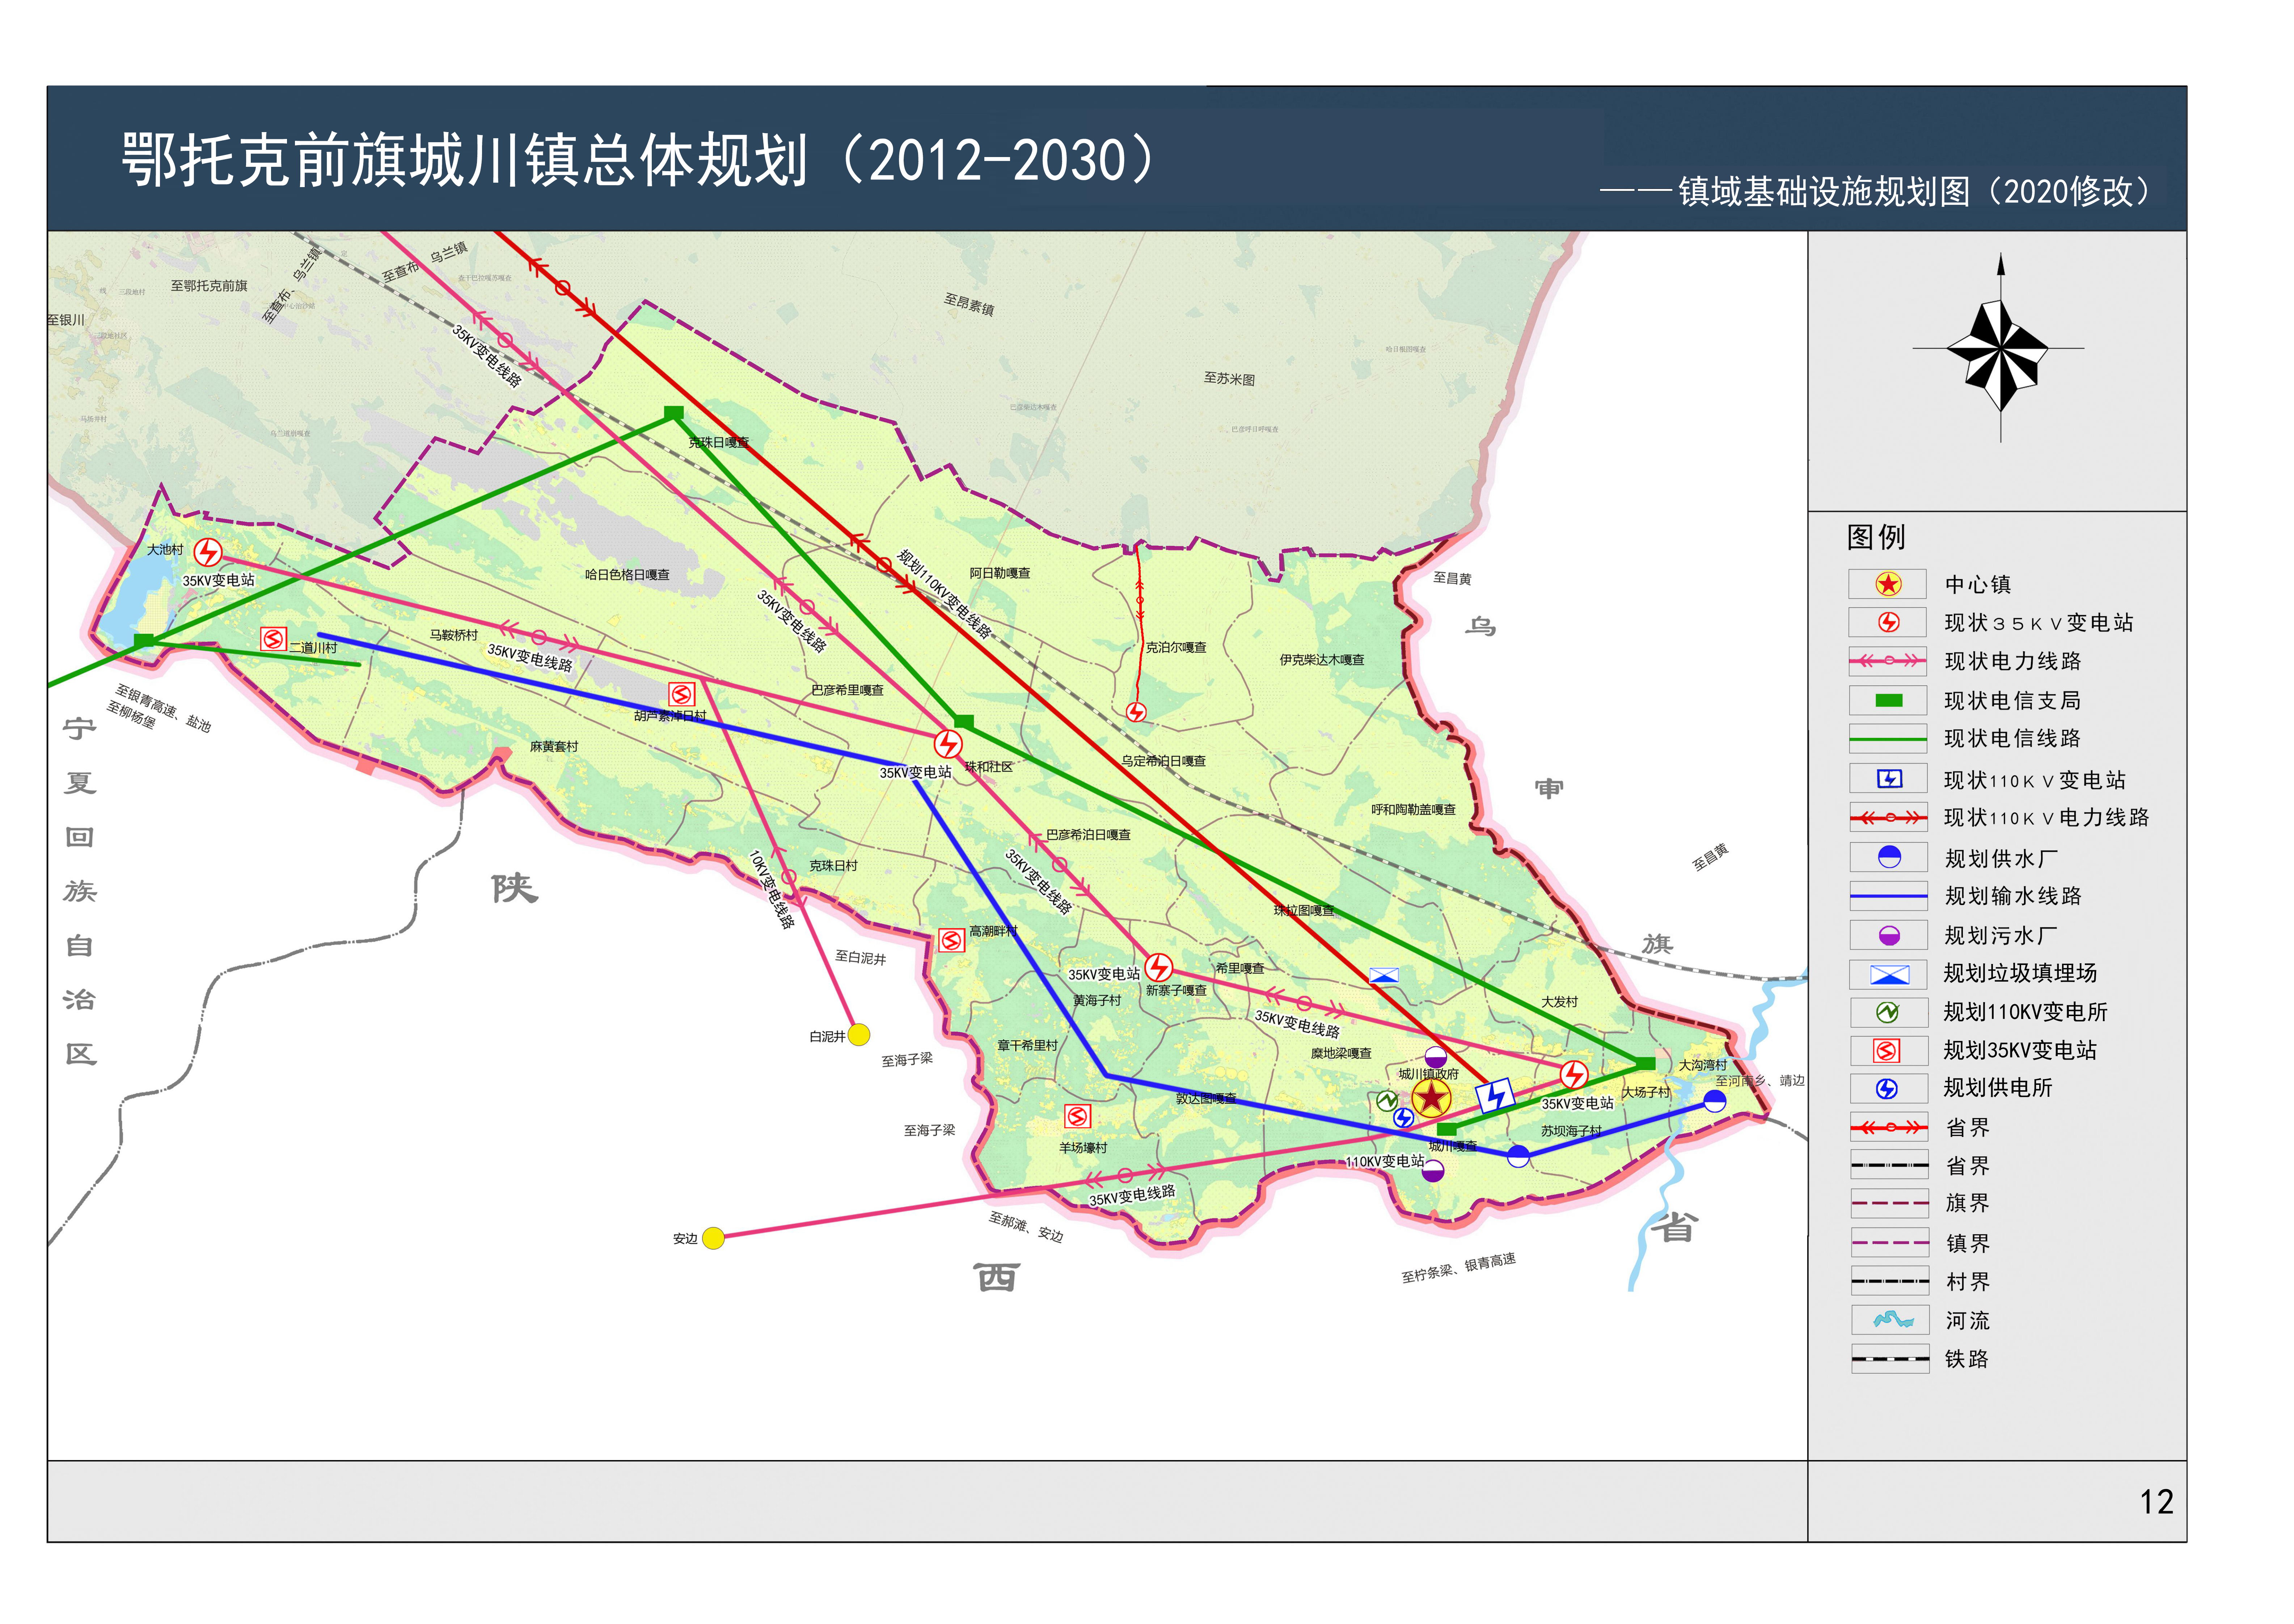Click the 规划供水厂 blue circle in legend

pyautogui.click(x=1889, y=857)
